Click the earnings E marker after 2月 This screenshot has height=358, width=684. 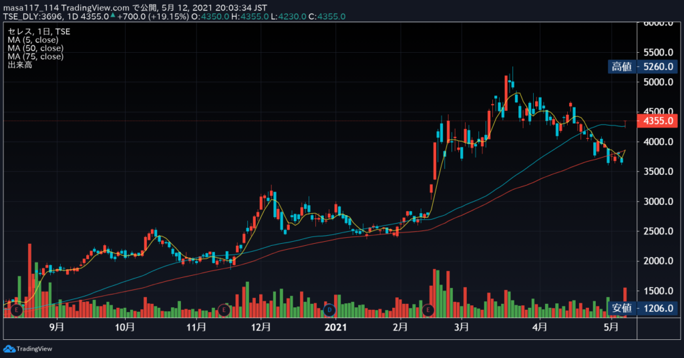coord(428,310)
